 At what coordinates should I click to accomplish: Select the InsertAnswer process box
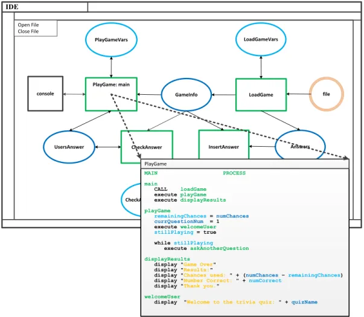point(224,145)
